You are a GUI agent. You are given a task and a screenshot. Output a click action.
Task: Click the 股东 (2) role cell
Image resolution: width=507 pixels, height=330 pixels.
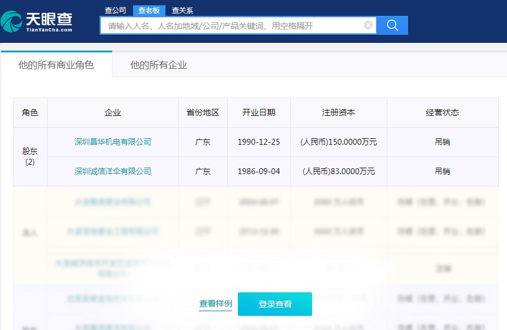click(x=30, y=156)
